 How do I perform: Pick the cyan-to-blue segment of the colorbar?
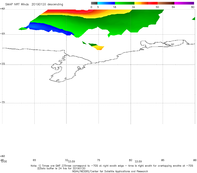click(106, 3)
